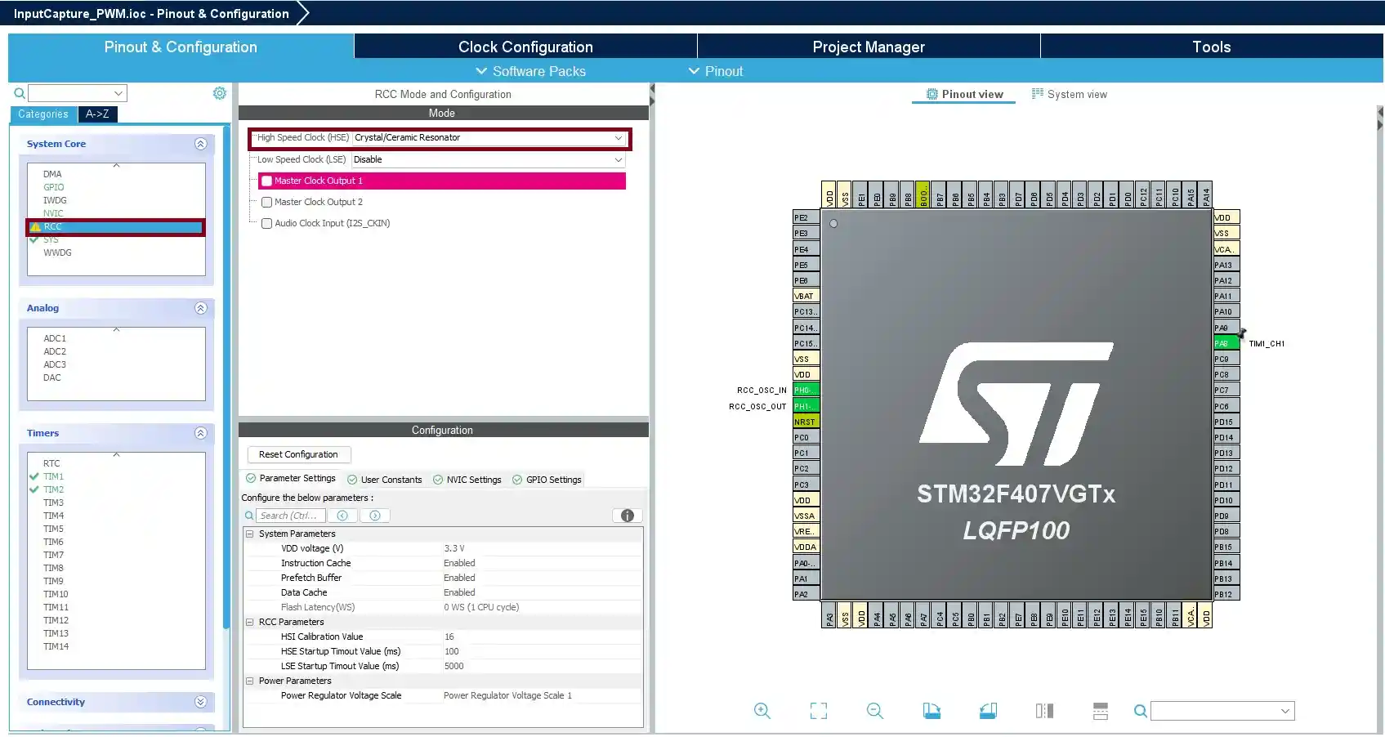Image resolution: width=1385 pixels, height=737 pixels.
Task: Click the zoom out icon under pinout
Action: (875, 711)
